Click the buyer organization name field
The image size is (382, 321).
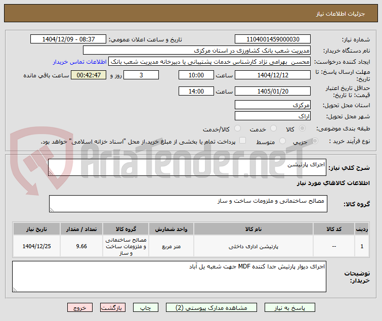(x=197, y=51)
